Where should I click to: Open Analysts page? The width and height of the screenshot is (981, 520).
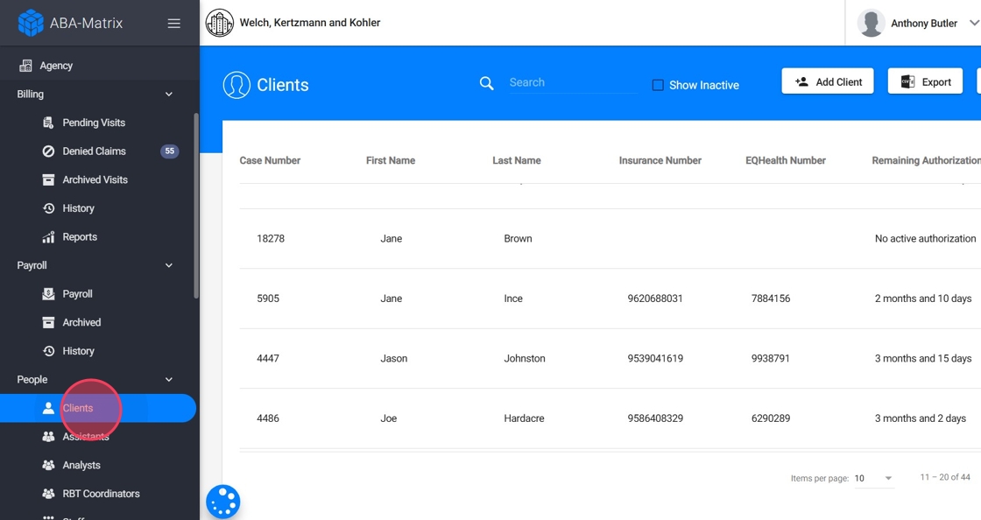click(x=81, y=465)
